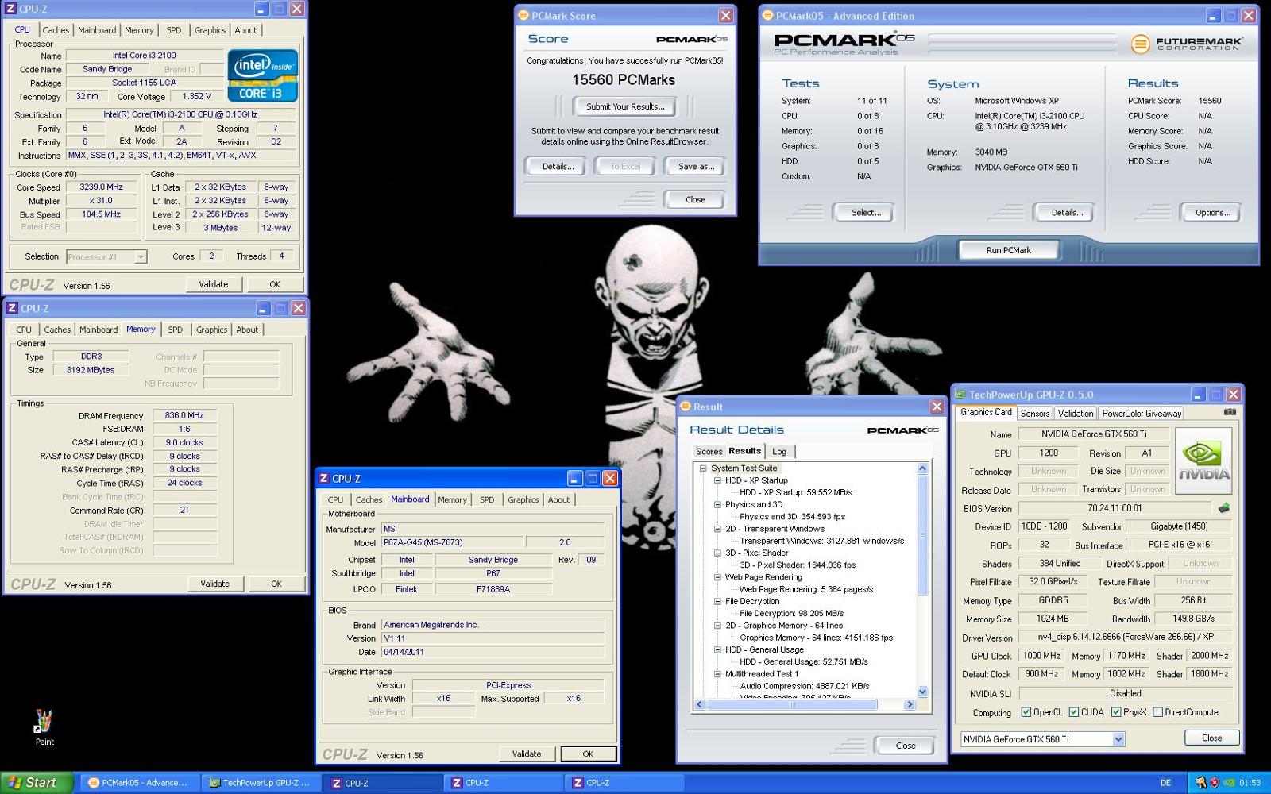1271x794 pixels.
Task: Open the Validation tab in GPU-Z
Action: [x=1076, y=413]
